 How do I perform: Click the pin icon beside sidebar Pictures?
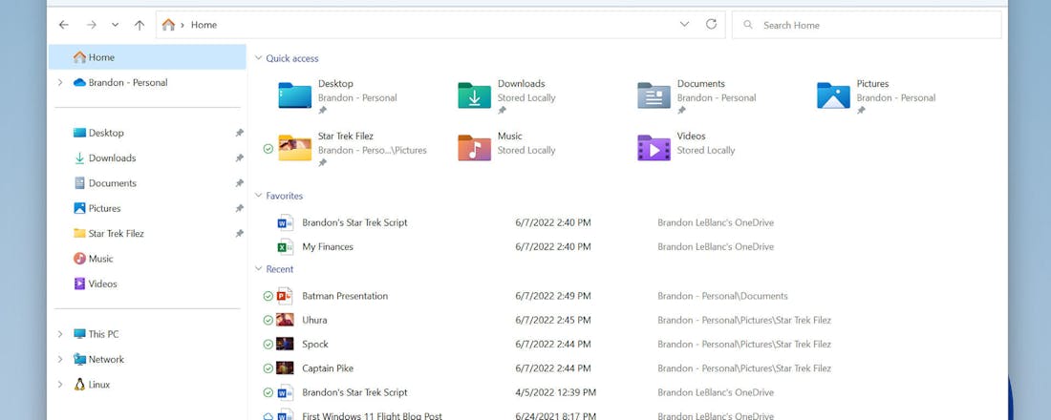coord(239,208)
